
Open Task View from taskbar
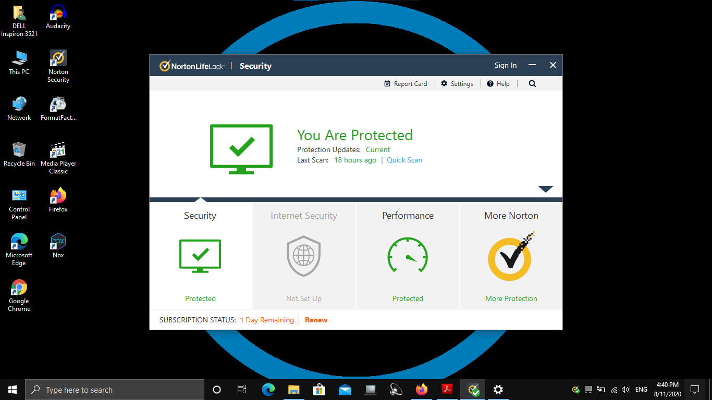point(242,390)
